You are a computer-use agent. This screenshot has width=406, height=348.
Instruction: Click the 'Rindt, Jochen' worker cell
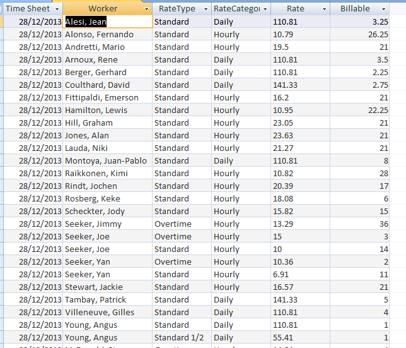coord(107,186)
